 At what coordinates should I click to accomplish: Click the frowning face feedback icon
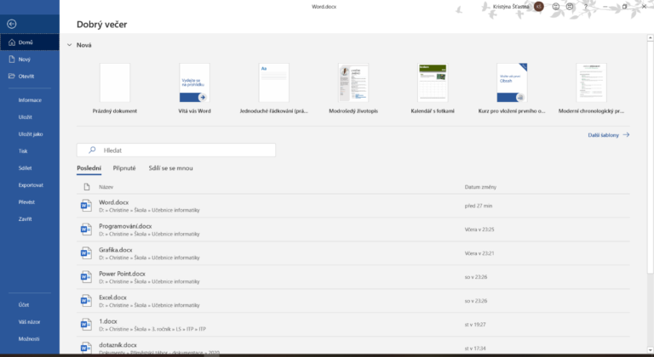click(x=570, y=6)
